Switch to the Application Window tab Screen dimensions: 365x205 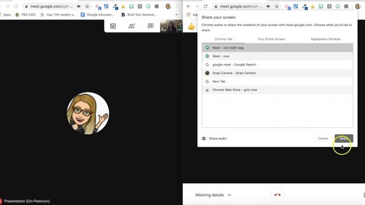tap(326, 39)
